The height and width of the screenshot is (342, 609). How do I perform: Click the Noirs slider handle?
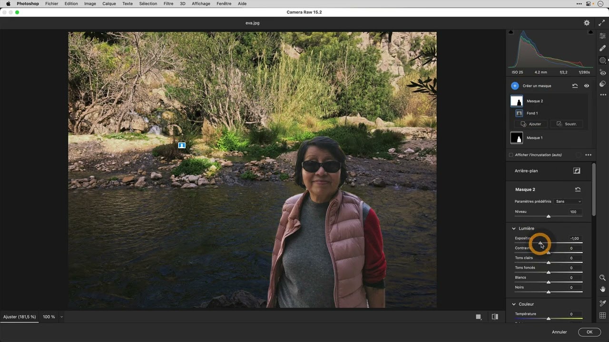[549, 292]
